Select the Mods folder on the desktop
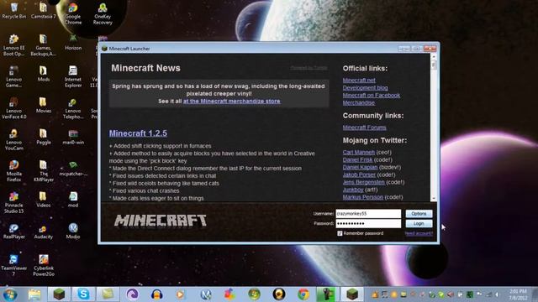 tap(43, 74)
